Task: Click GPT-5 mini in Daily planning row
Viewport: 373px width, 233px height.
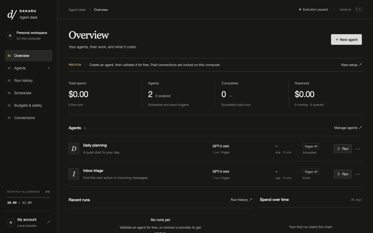Action: pos(221,146)
